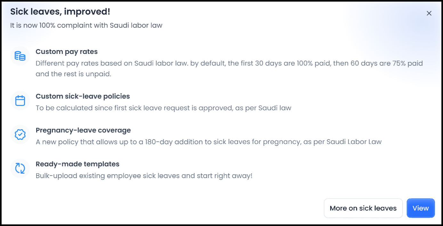Select the Pregnancy-leave coverage heading
Image resolution: width=443 pixels, height=226 pixels.
pyautogui.click(x=83, y=130)
